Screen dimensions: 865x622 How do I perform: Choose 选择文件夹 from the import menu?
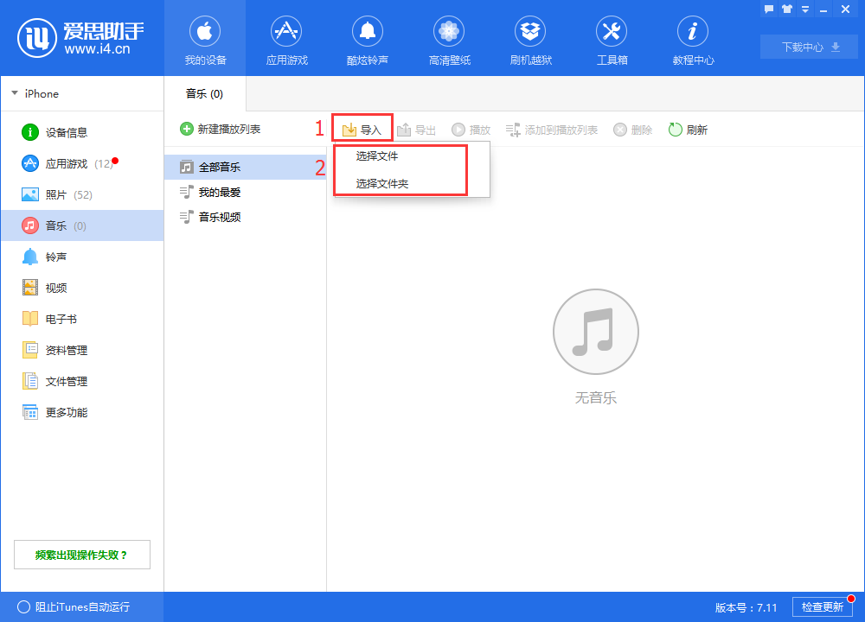point(381,183)
